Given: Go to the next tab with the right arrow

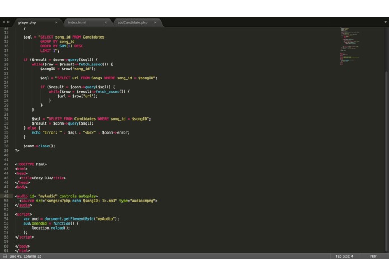Looking at the screenshot, I should pos(8,22).
